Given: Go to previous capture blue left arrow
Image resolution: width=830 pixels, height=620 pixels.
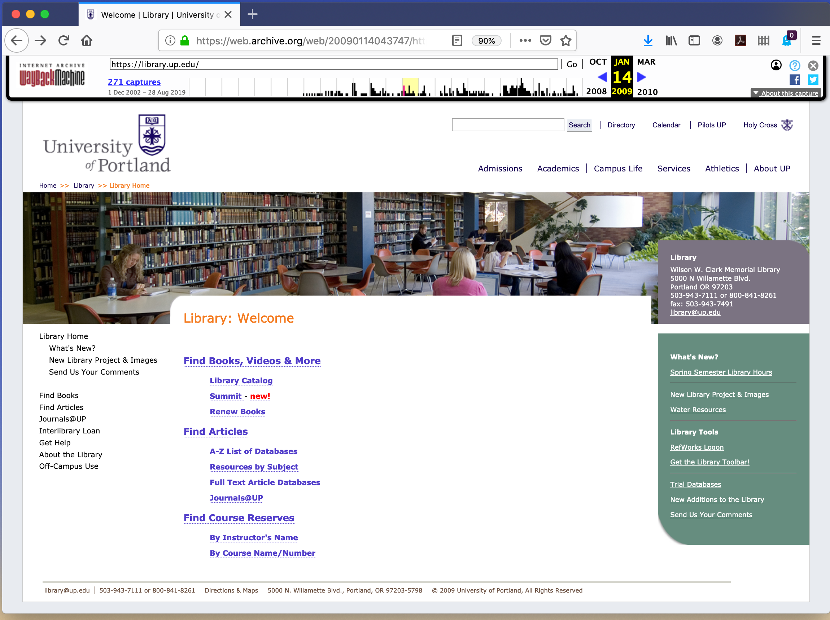Looking at the screenshot, I should 602,77.
